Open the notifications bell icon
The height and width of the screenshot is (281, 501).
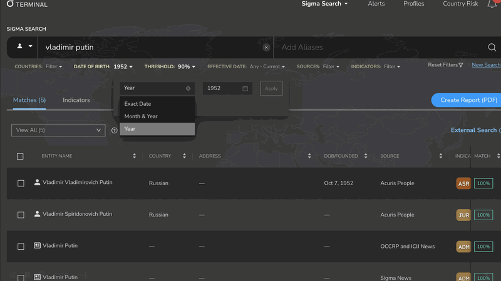[x=492, y=5]
